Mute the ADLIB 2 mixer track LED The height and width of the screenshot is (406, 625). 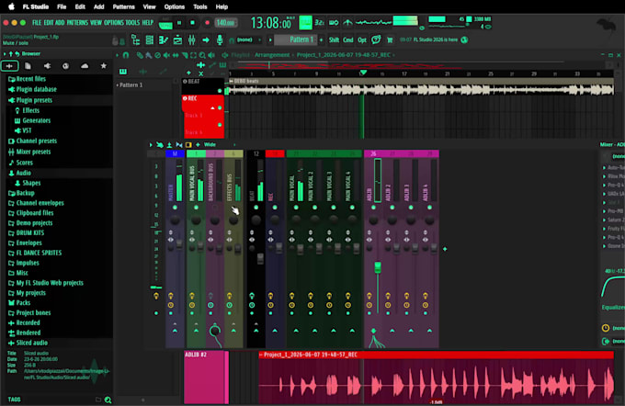pyautogui.click(x=392, y=208)
